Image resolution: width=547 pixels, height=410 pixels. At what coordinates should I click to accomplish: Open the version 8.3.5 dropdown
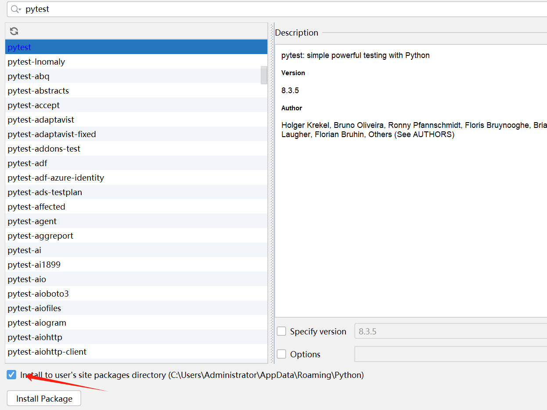pos(451,331)
